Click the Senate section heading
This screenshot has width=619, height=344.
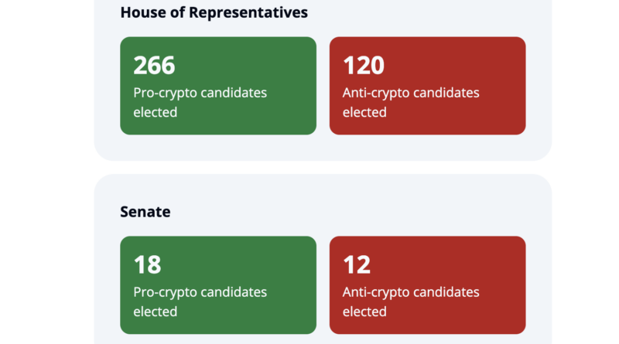click(145, 212)
